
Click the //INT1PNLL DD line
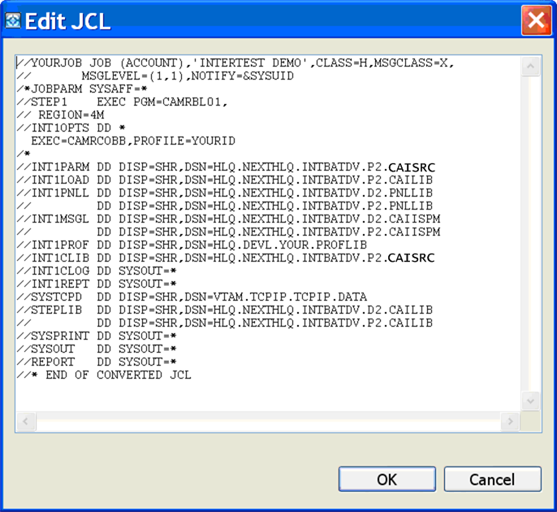coord(224,193)
